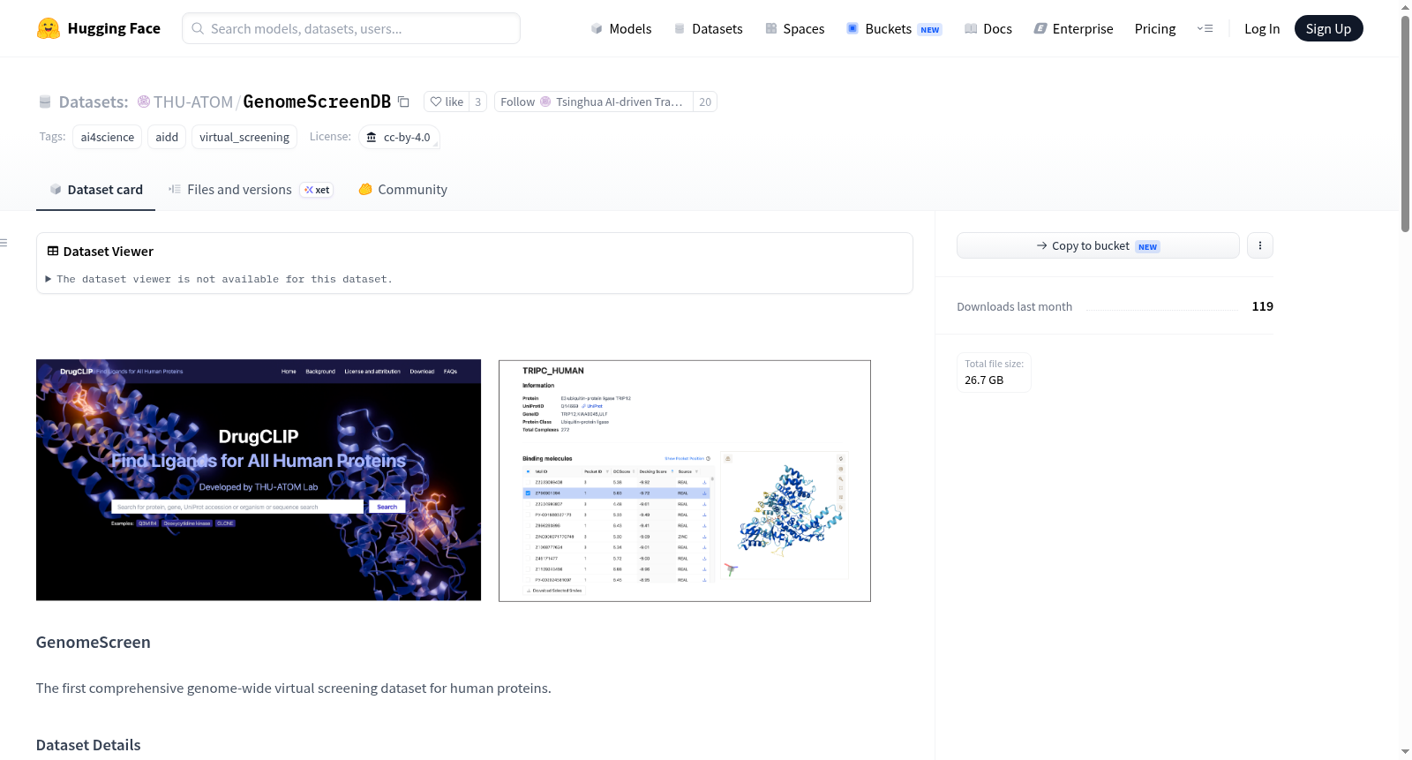Open three-dot more options menu
Image resolution: width=1412 pixels, height=760 pixels.
pos(1260,245)
